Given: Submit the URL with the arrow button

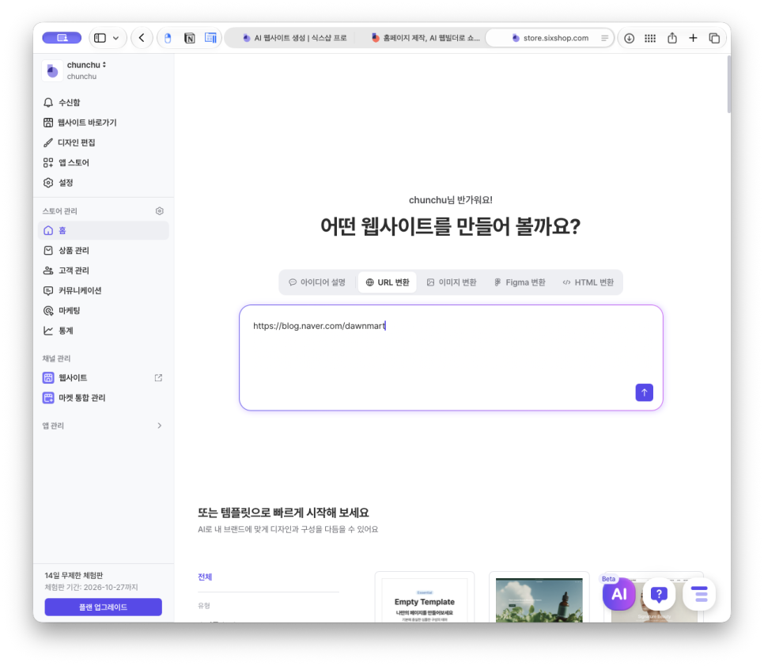Looking at the screenshot, I should pyautogui.click(x=644, y=392).
